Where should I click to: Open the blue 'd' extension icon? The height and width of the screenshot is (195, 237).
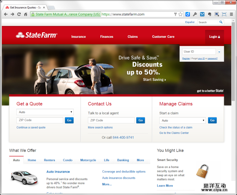point(188,14)
